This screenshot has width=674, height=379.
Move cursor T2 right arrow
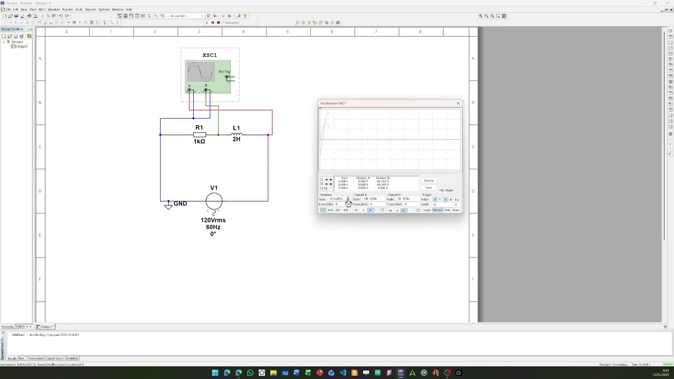[331, 184]
